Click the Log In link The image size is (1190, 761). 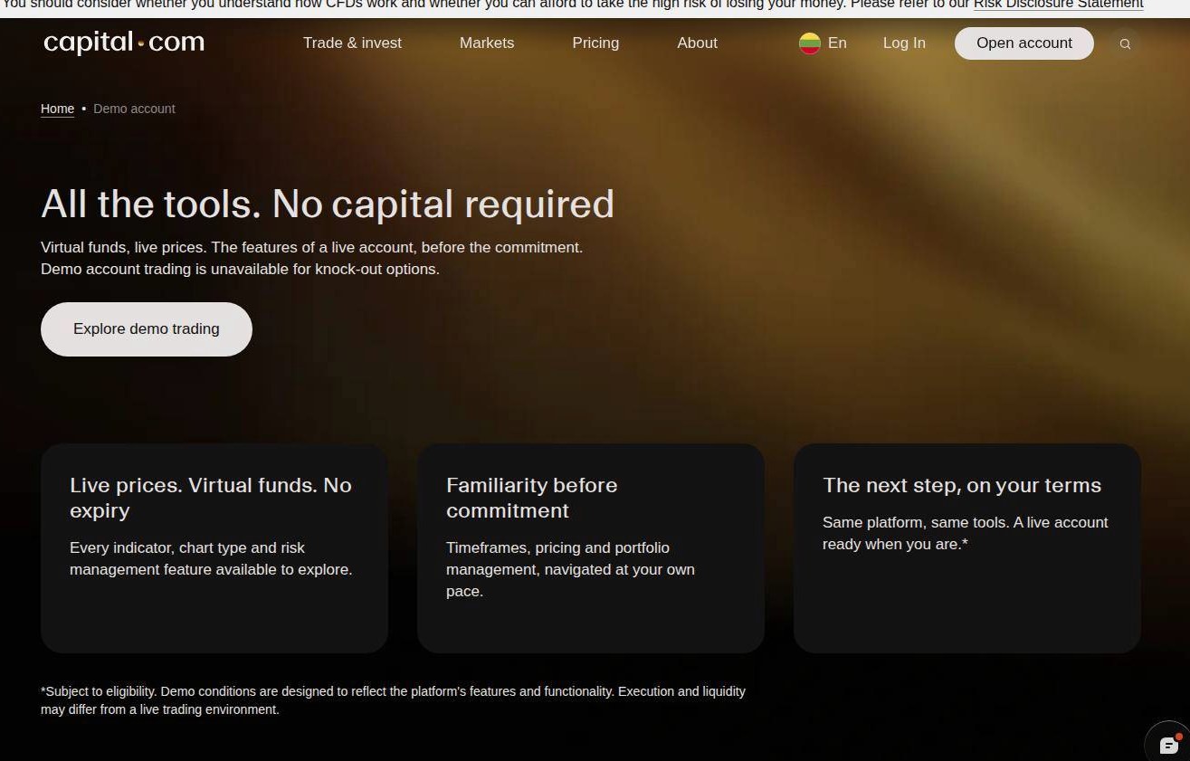[x=904, y=43]
